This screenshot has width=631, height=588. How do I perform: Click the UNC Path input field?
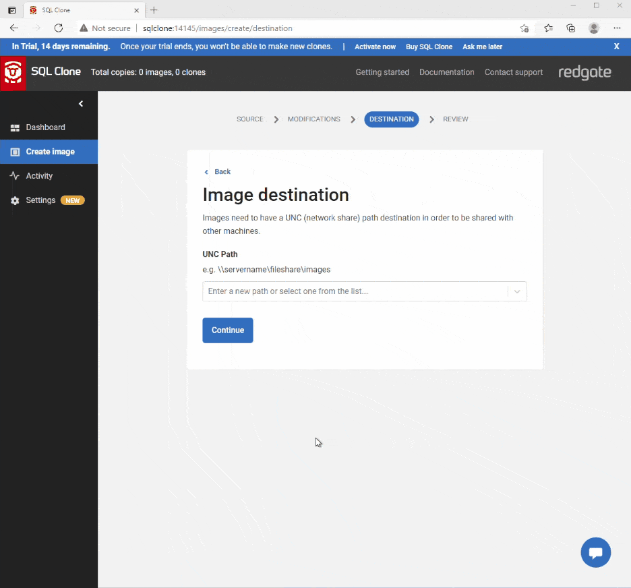click(356, 291)
